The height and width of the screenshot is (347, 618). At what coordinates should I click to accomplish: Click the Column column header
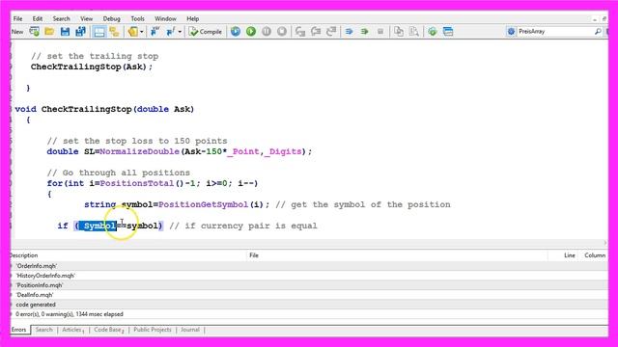(595, 255)
